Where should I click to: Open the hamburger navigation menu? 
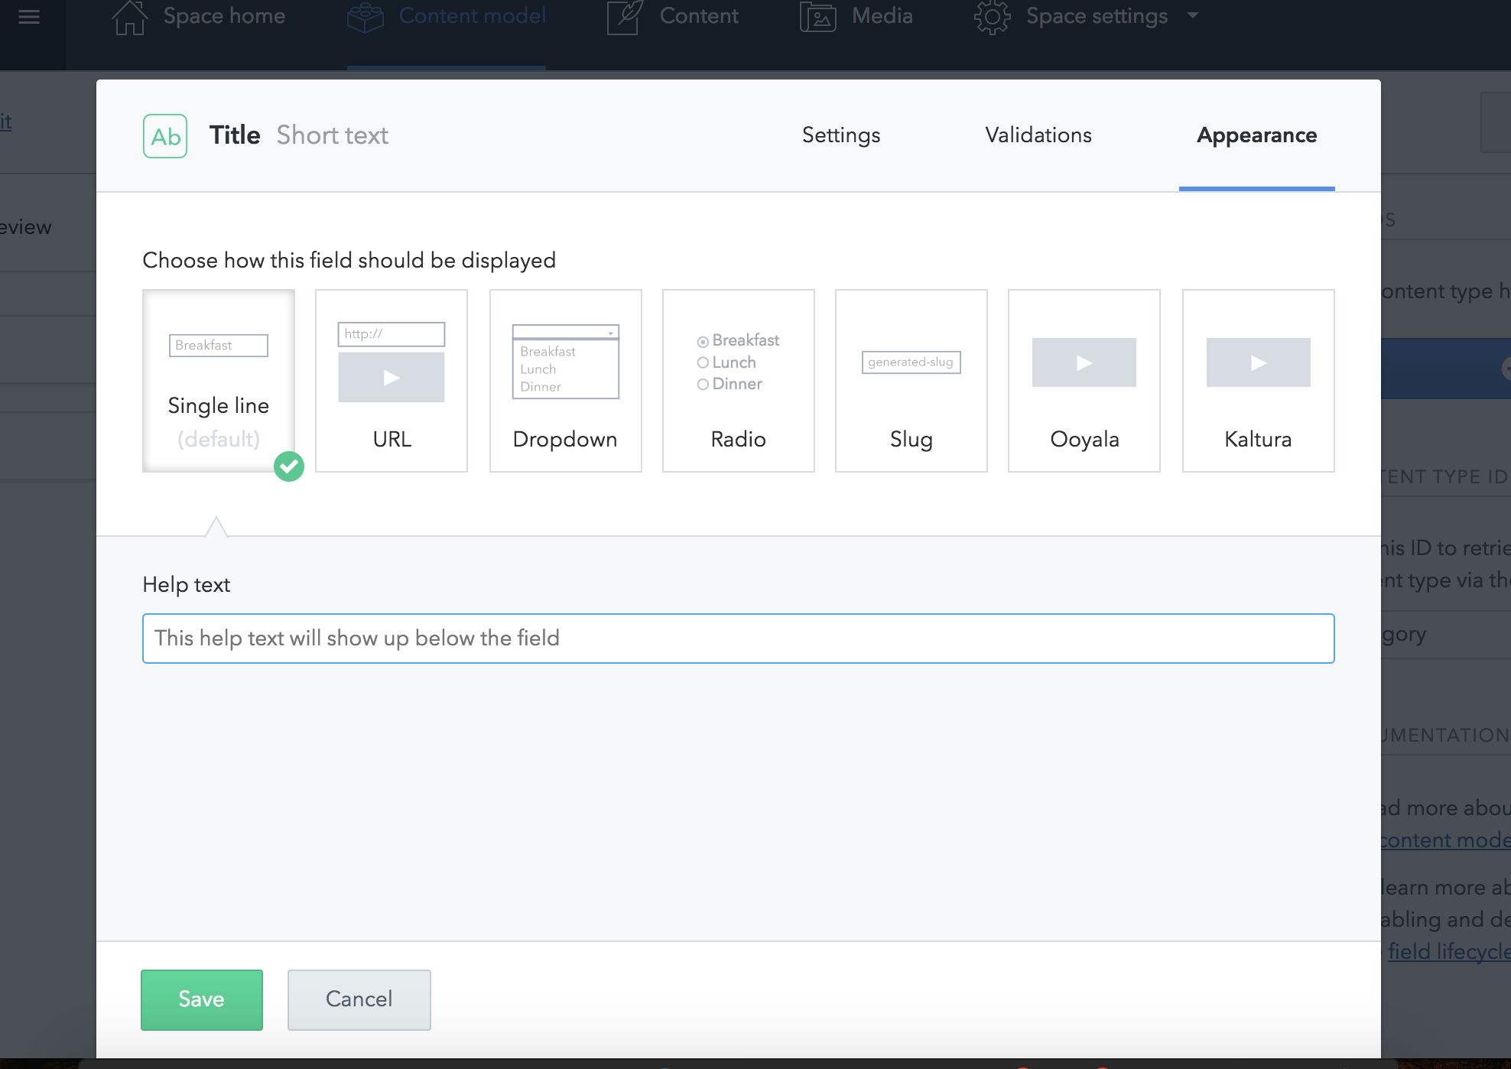point(29,15)
